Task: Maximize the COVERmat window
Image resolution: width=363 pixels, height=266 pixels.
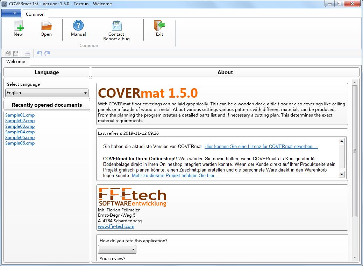Action: pyautogui.click(x=339, y=3)
